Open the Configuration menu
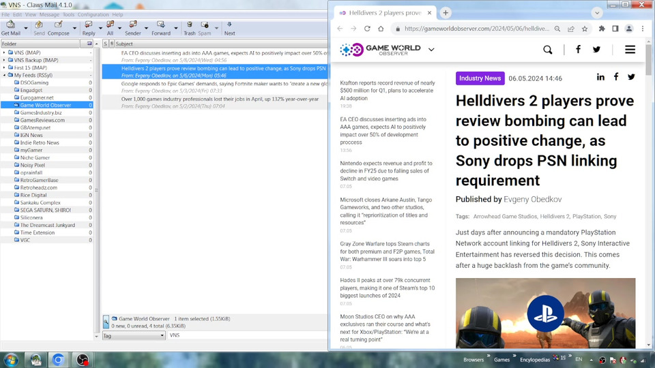 coord(93,14)
